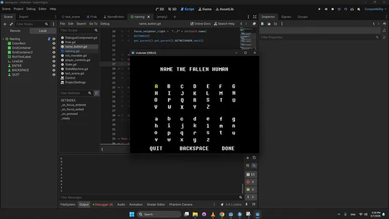Toggle the warning messages filter in Output
389x219 pixels.
[251, 189]
